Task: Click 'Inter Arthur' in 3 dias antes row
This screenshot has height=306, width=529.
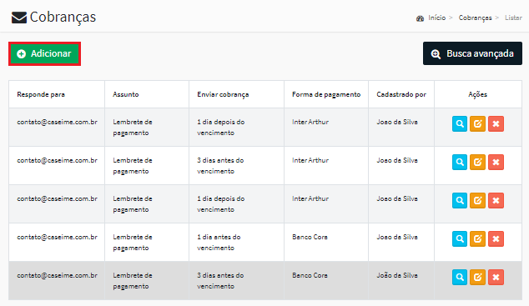Action: click(310, 160)
